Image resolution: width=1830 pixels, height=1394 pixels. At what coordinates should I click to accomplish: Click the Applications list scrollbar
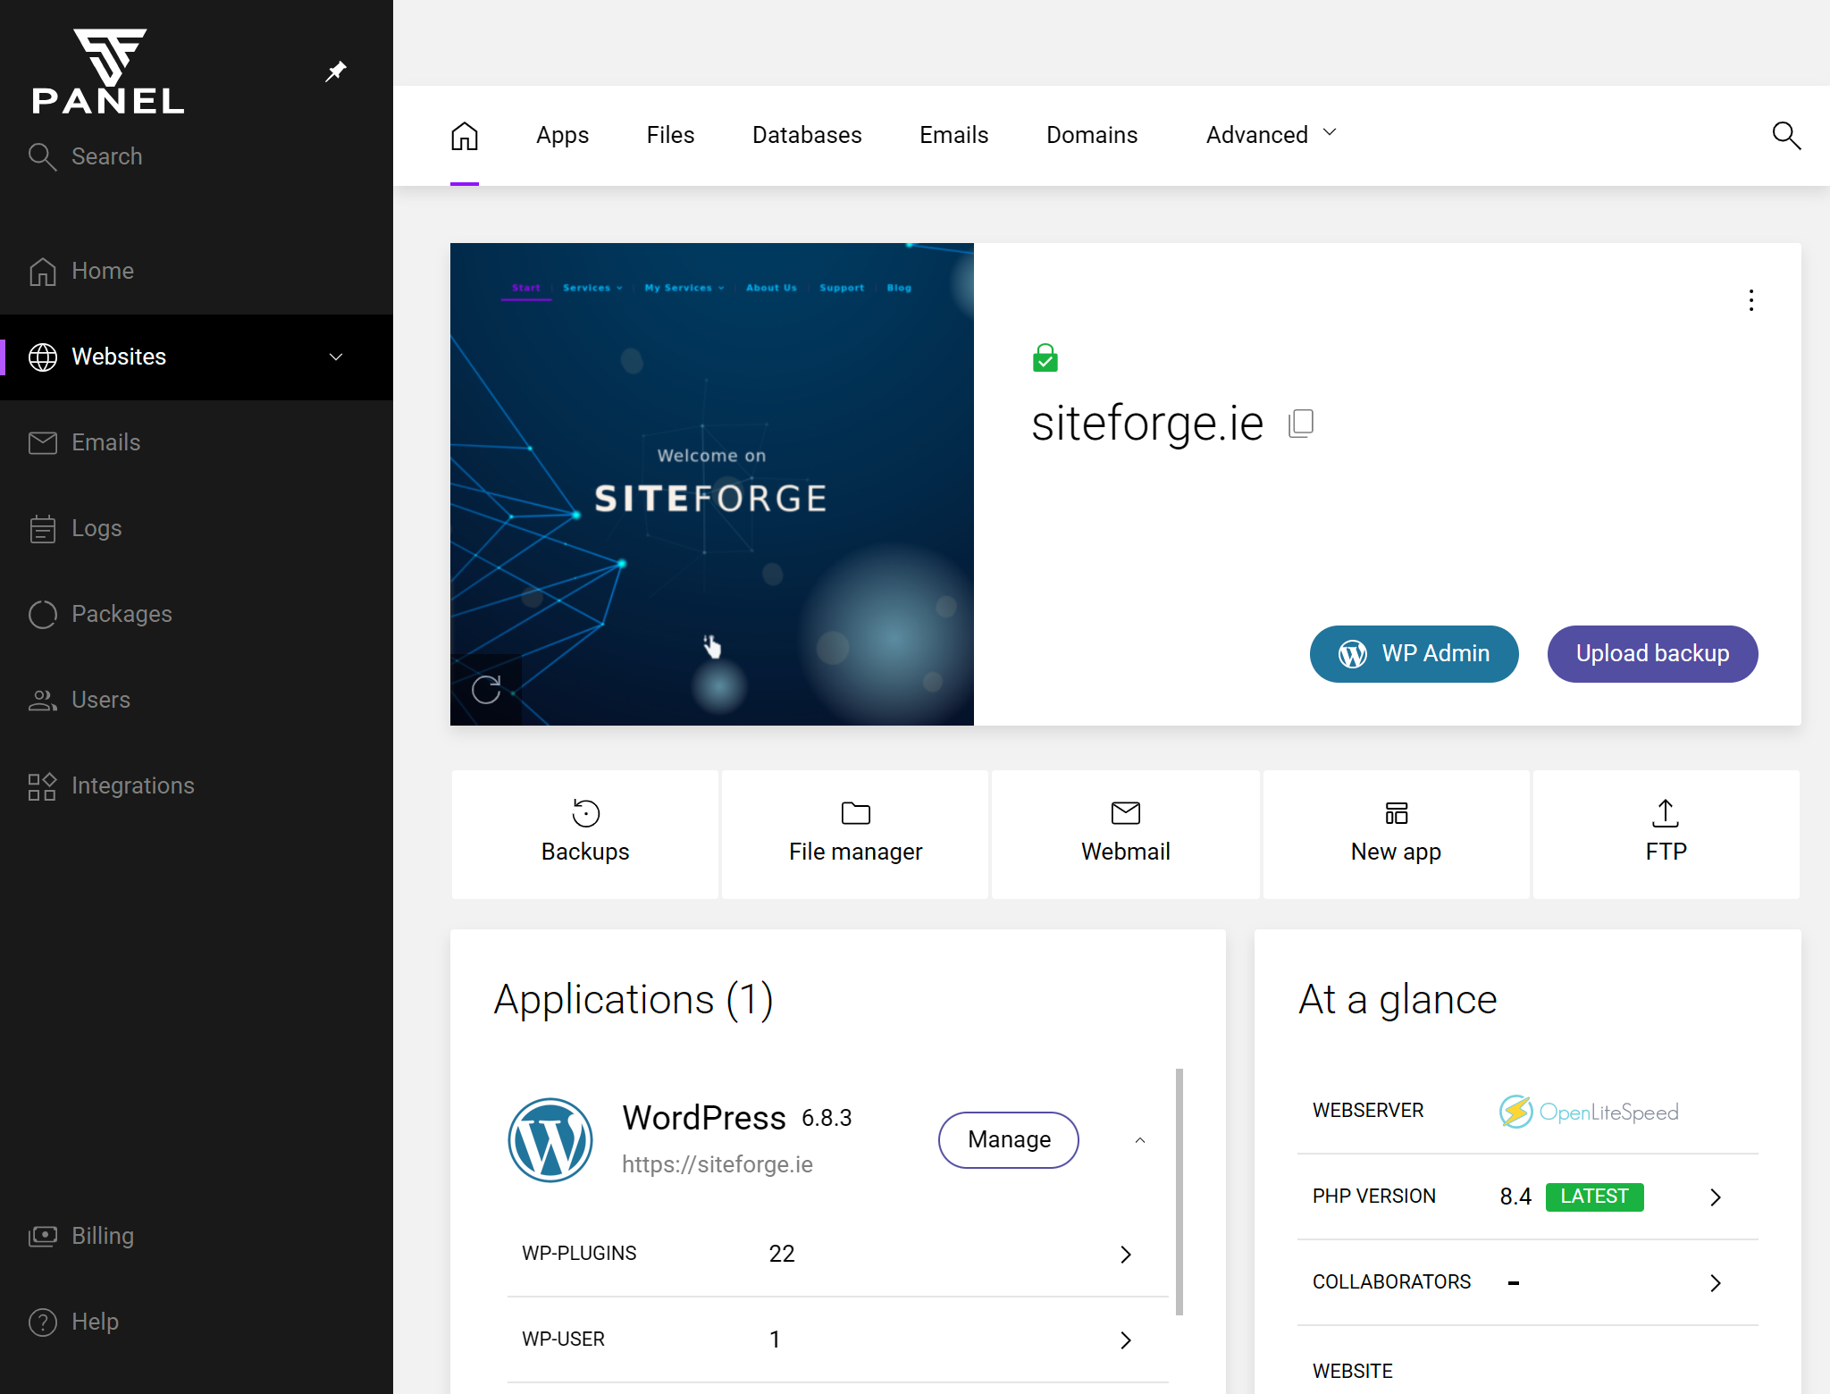tap(1179, 1192)
